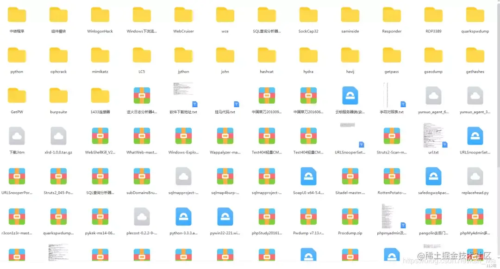Open the ophcrack folder
The image size is (500, 269).
pyautogui.click(x=58, y=55)
